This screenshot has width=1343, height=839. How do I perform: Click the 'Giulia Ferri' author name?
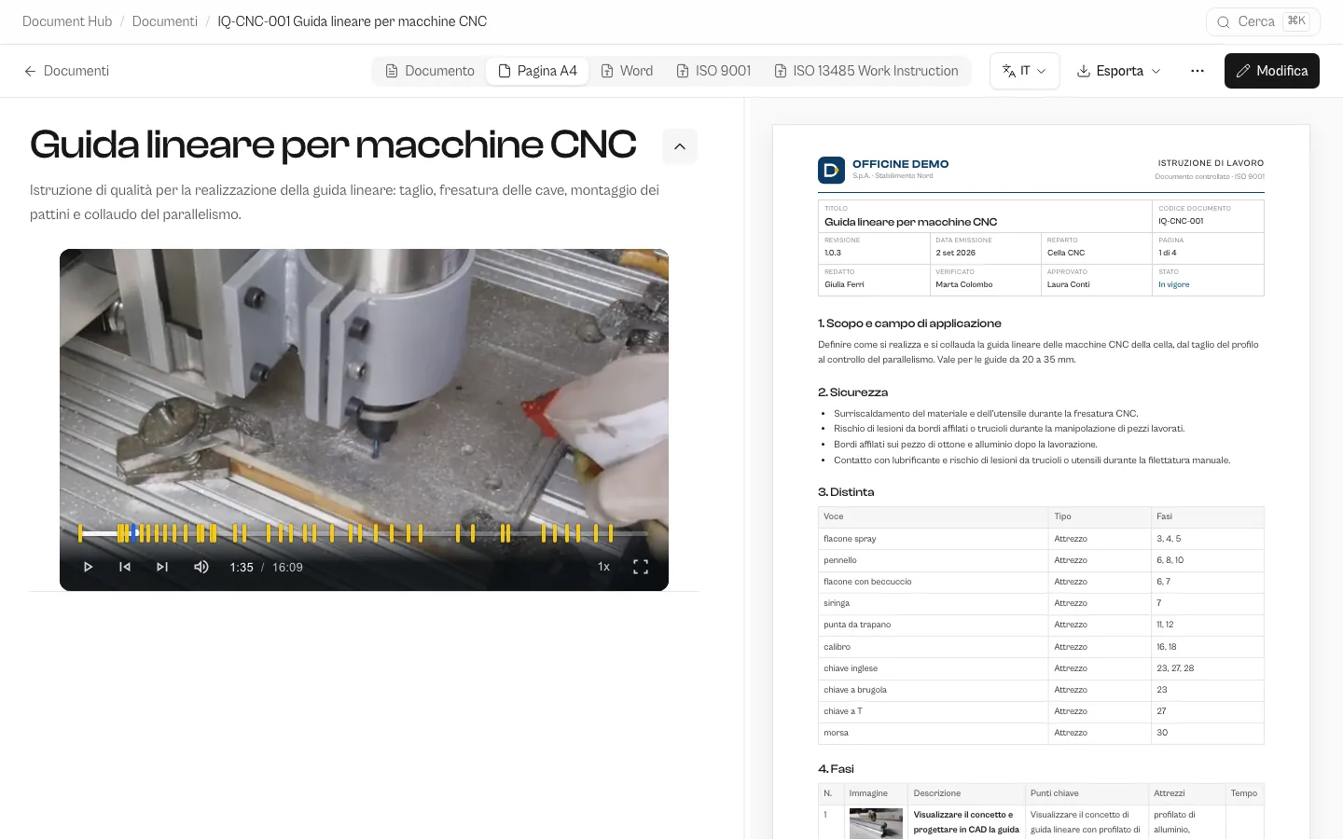[844, 284]
